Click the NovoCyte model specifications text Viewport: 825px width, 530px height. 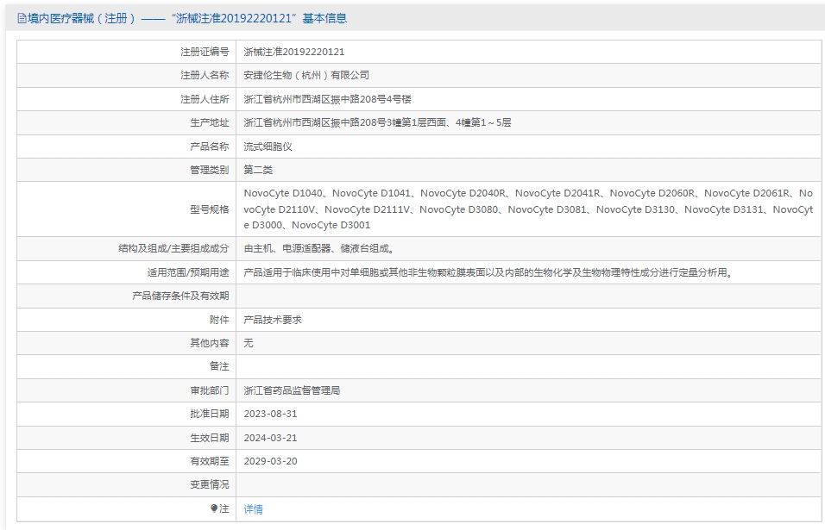point(528,209)
